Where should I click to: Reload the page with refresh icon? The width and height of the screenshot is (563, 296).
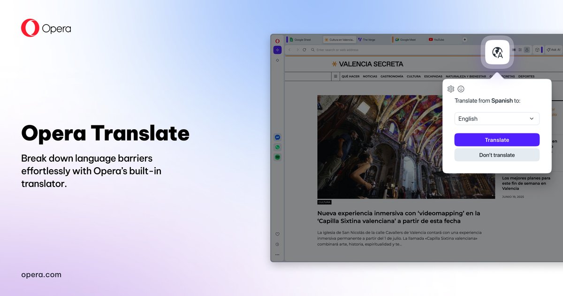304,50
